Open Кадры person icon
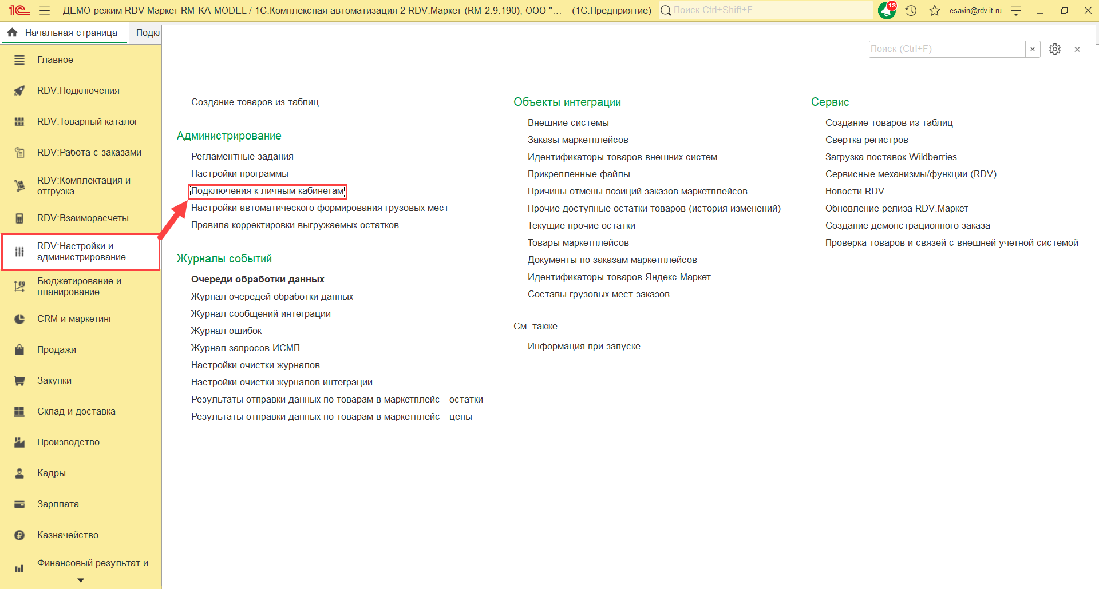 coord(19,473)
